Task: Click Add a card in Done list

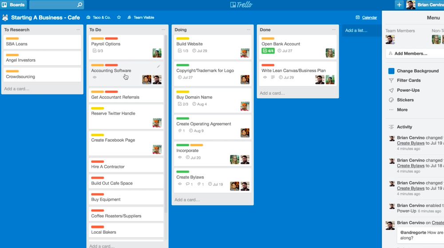Action: 272,93
